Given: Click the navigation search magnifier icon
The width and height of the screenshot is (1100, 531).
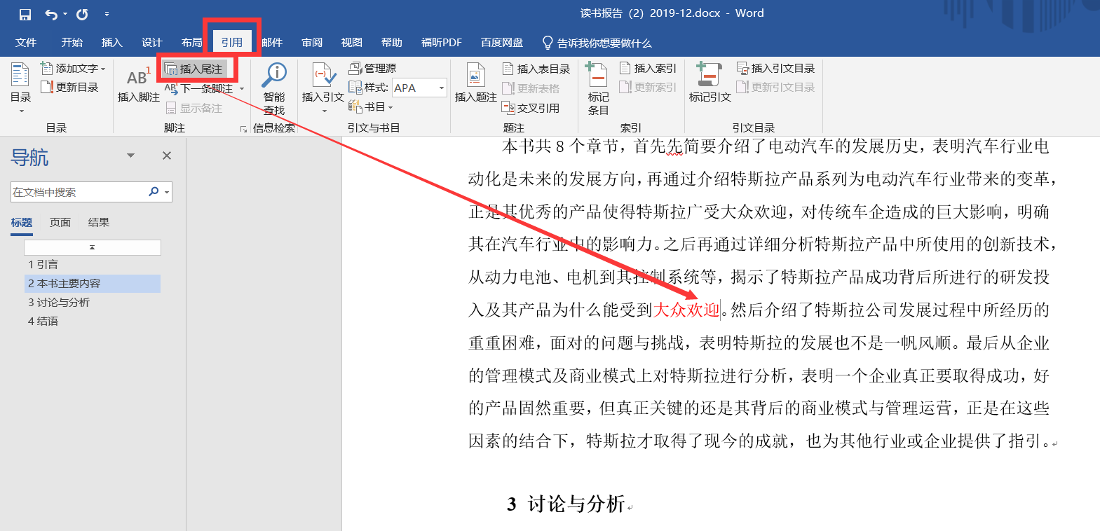Looking at the screenshot, I should (154, 191).
